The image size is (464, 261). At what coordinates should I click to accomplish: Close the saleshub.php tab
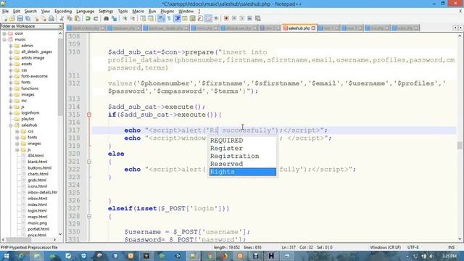coord(313,28)
